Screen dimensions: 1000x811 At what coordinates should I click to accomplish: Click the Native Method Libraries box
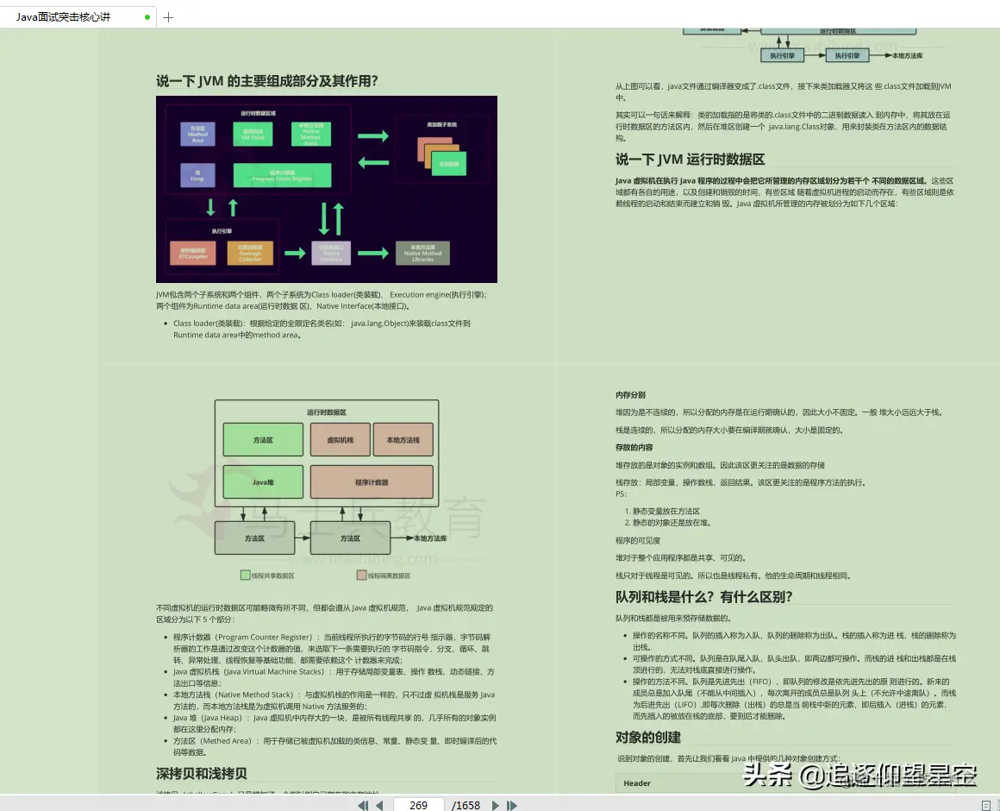[422, 254]
